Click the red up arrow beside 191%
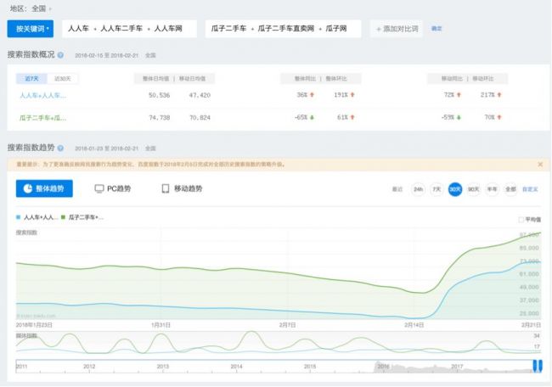This screenshot has height=387, width=552. click(352, 95)
